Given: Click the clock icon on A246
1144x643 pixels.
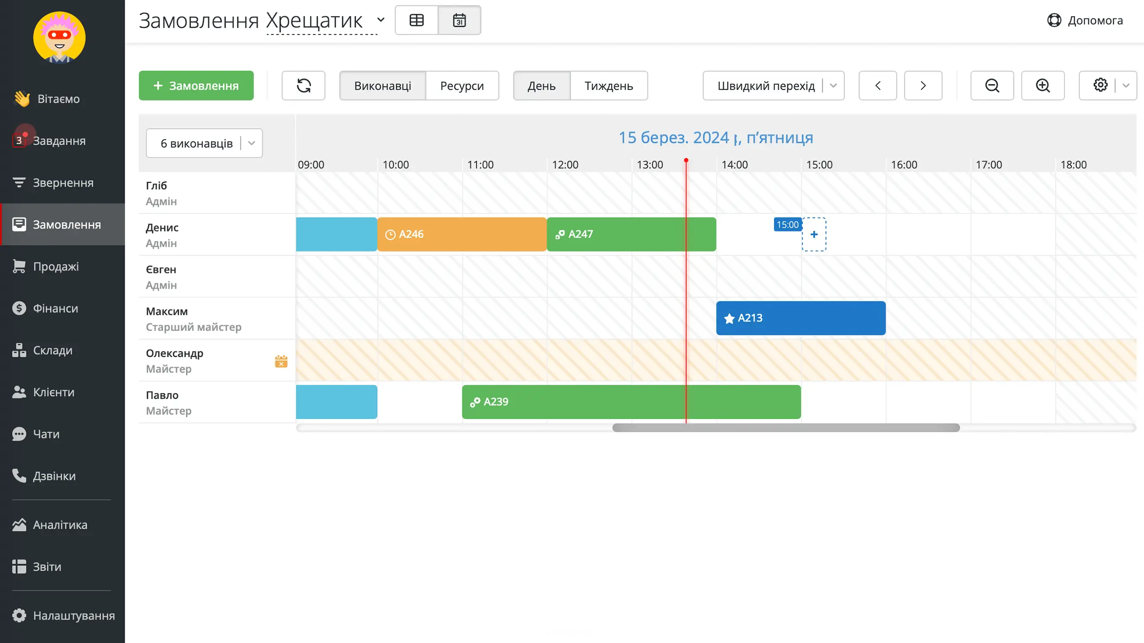Looking at the screenshot, I should 390,234.
